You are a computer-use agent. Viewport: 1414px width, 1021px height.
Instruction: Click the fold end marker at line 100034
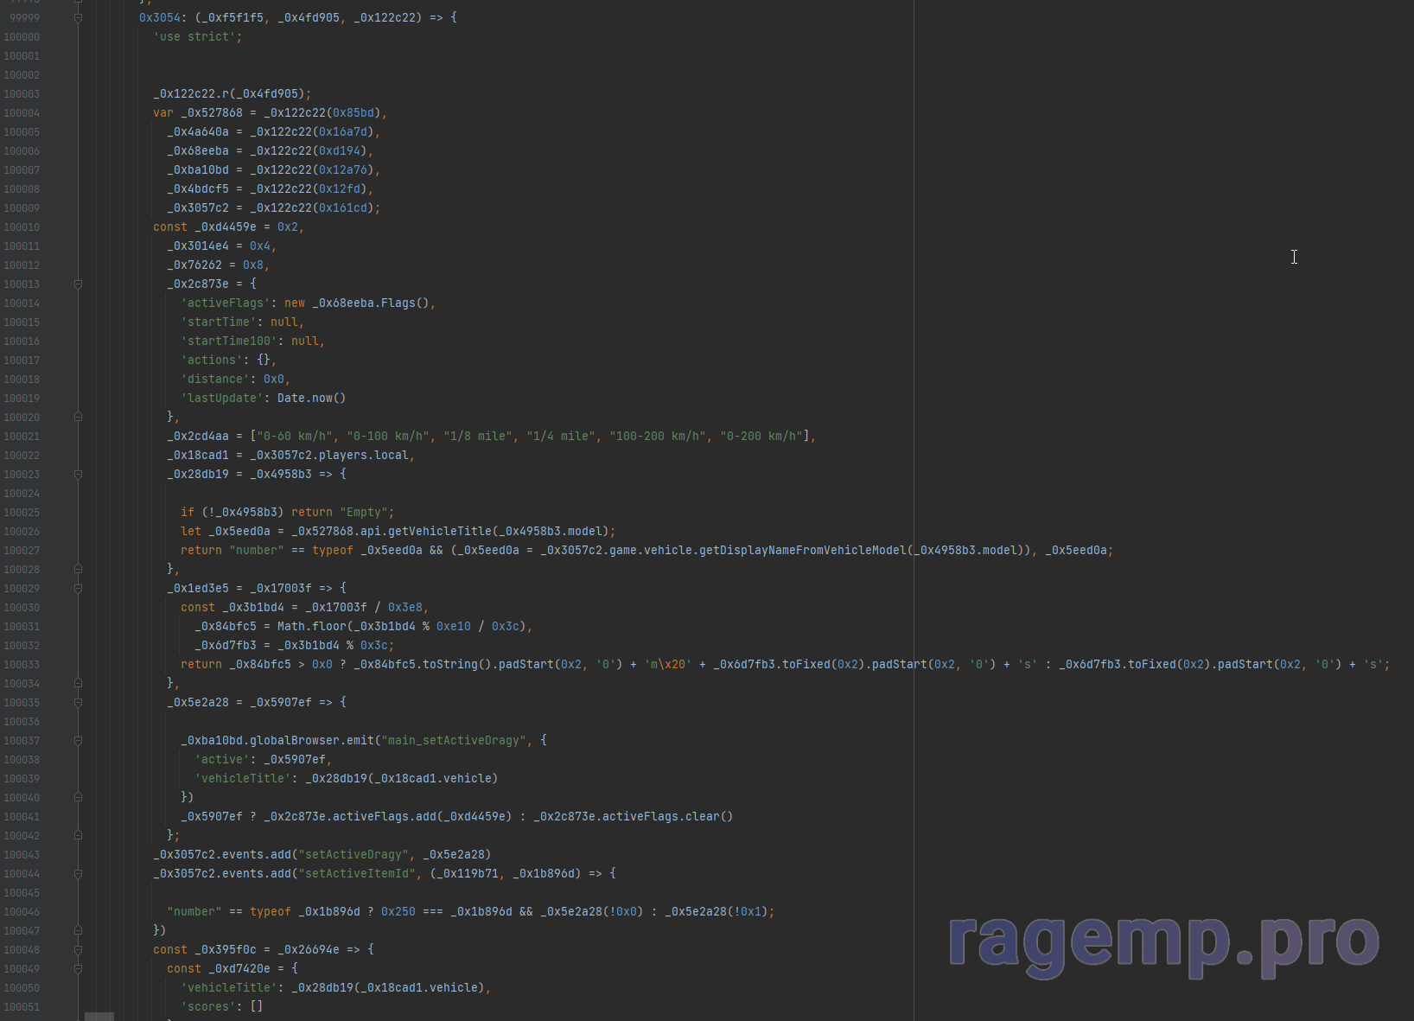pyautogui.click(x=78, y=683)
